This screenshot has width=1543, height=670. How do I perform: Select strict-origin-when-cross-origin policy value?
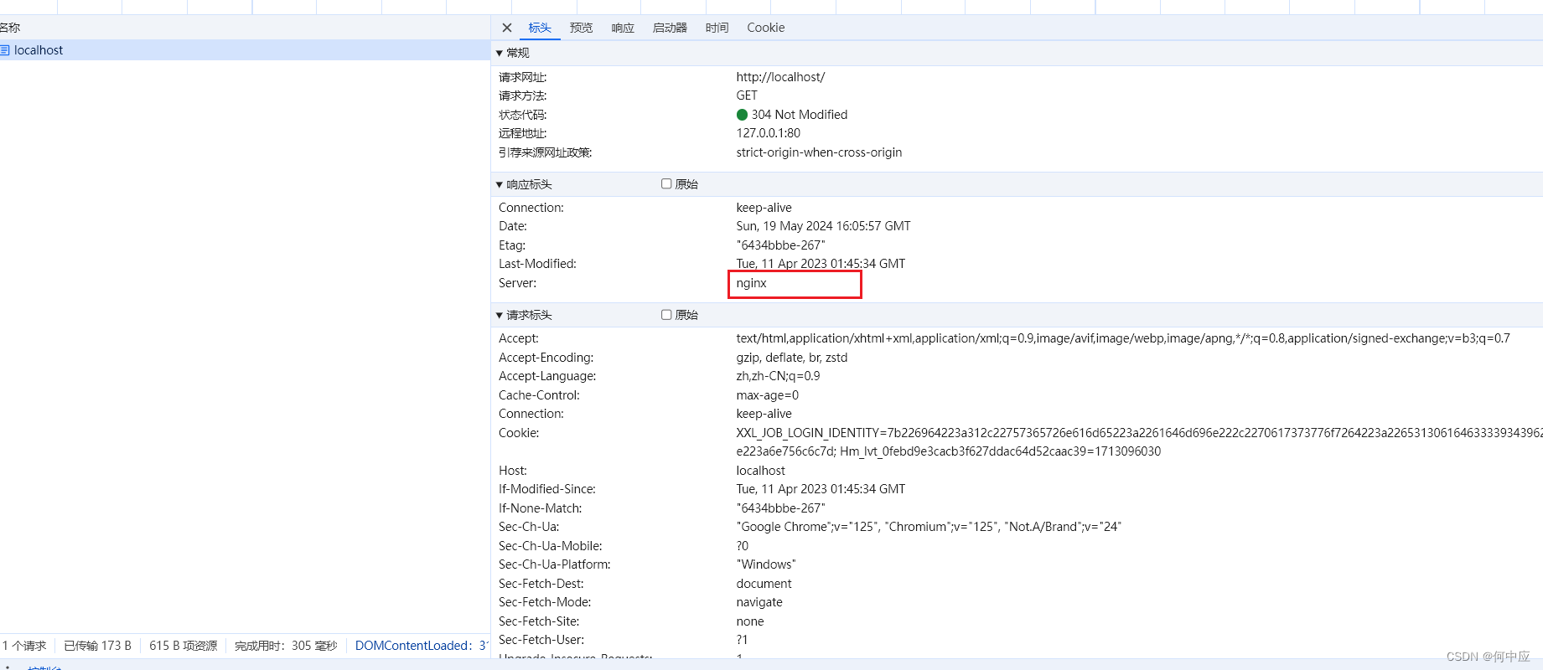click(819, 152)
